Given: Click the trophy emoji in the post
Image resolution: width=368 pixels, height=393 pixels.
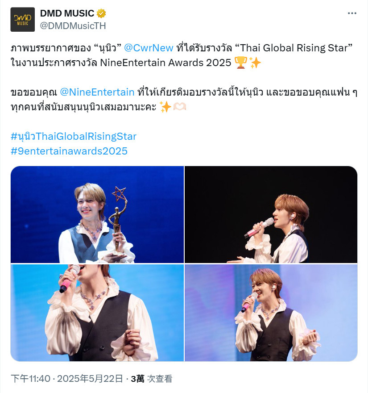Looking at the screenshot, I should point(241,63).
